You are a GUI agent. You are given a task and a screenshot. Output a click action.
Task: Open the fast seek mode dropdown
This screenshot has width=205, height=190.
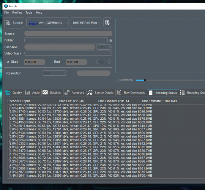coord(103,62)
